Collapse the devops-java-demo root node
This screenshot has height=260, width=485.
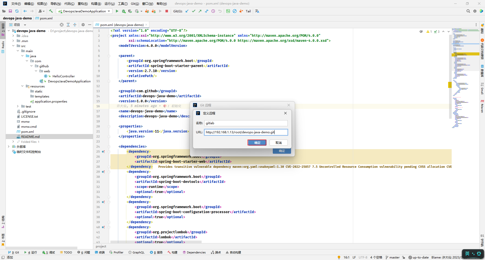coord(9,31)
